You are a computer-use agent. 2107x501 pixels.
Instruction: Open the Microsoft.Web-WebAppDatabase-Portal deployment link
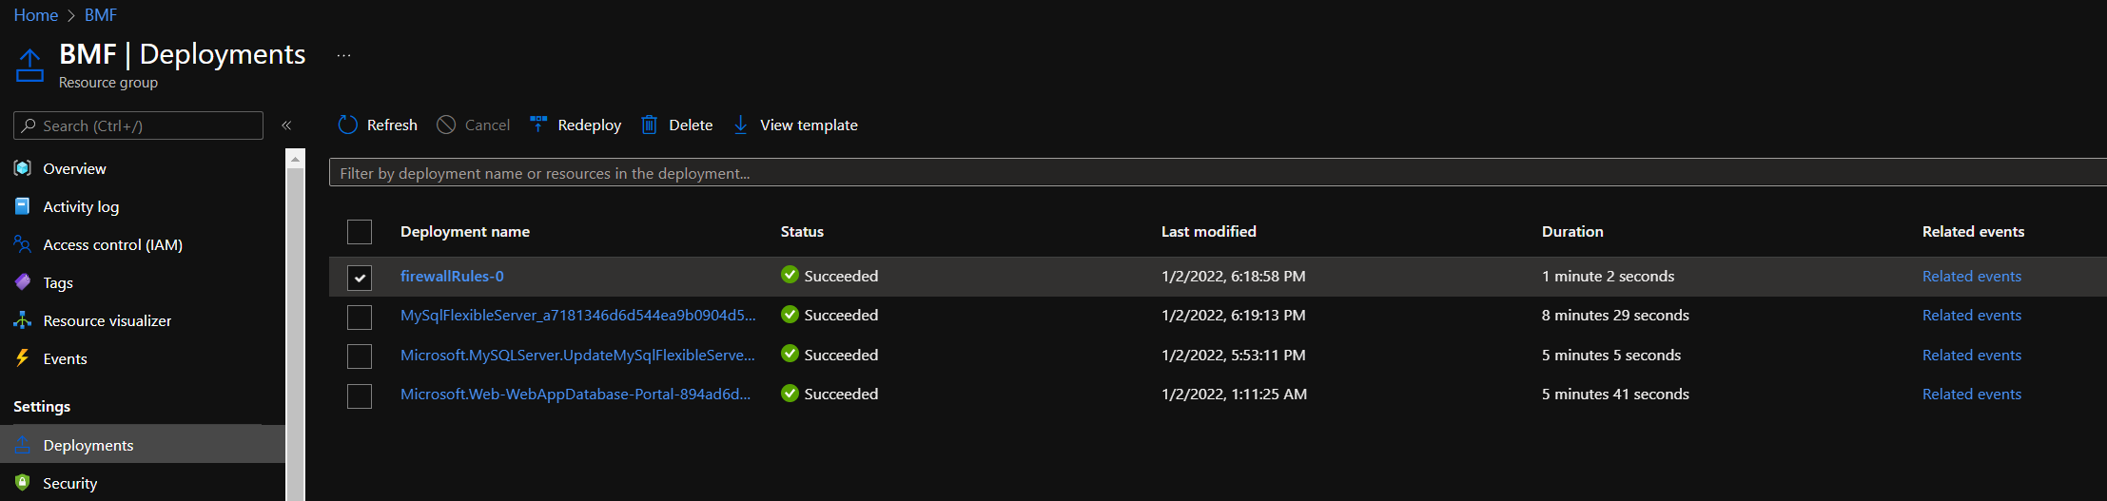(575, 394)
